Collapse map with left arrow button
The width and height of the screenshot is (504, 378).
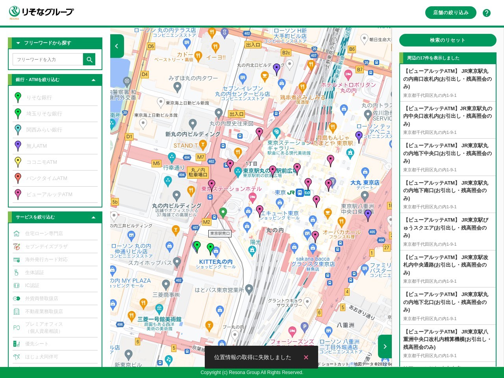point(117,46)
